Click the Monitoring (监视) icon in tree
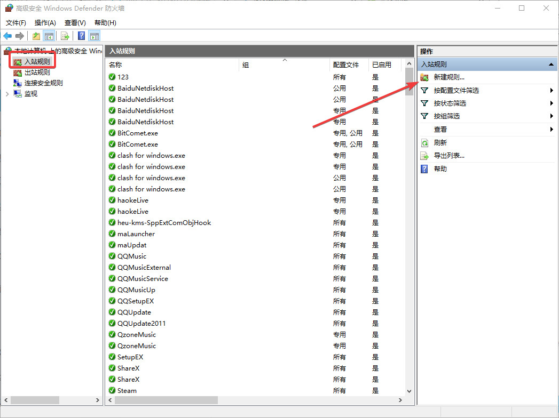Screen dimensions: 559x418 point(18,94)
